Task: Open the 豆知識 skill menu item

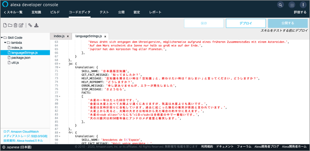Action: tap(36, 12)
